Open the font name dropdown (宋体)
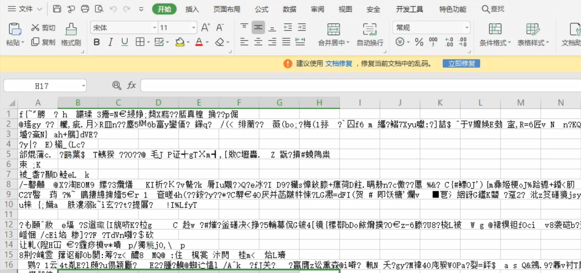Screen dimensions: 581x273 click(x=154, y=28)
